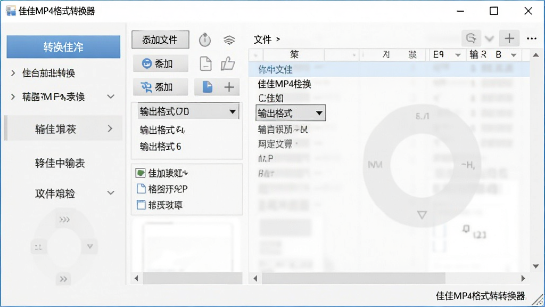545x307 pixels.
Task: Click the stopwatch timer icon
Action: [205, 39]
